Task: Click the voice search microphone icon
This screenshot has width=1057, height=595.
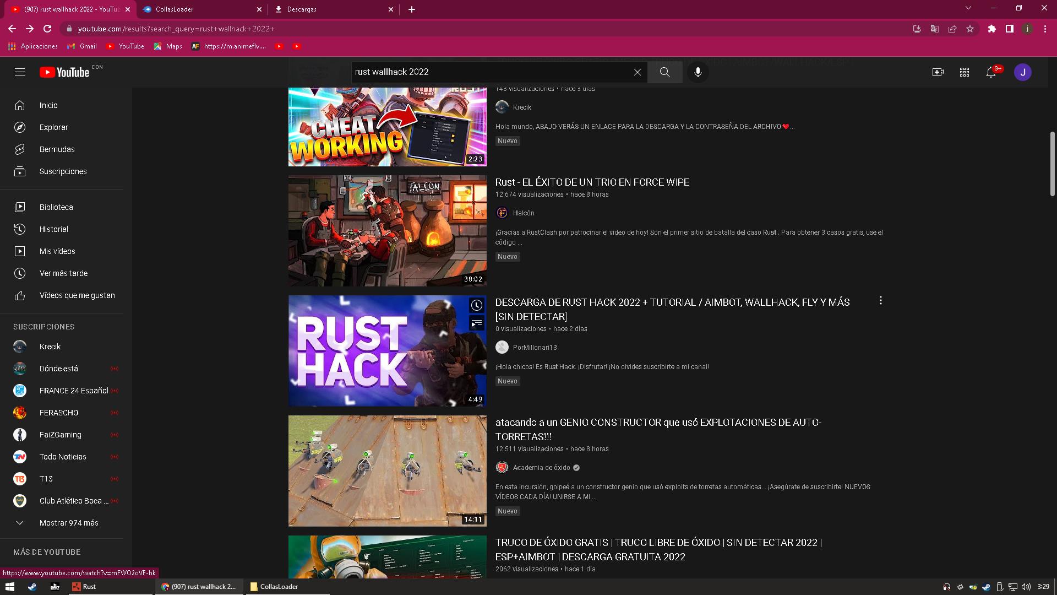Action: pos(698,72)
